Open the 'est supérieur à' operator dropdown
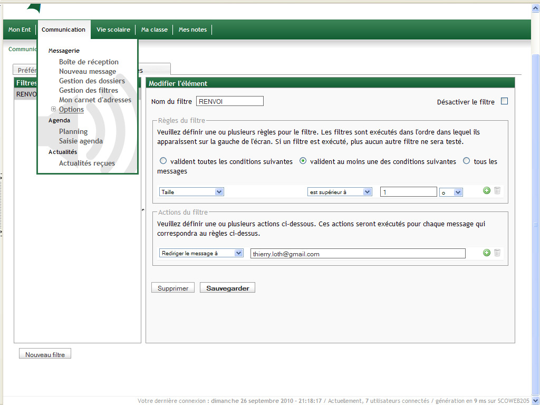Viewport: 540px width, 405px height. coord(340,192)
